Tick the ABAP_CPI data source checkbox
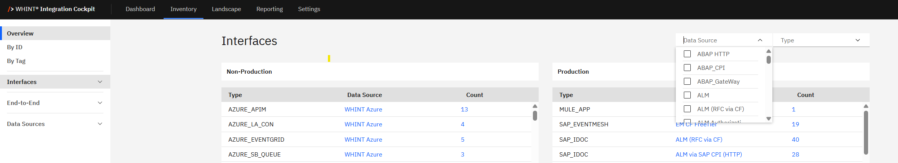 tap(687, 68)
